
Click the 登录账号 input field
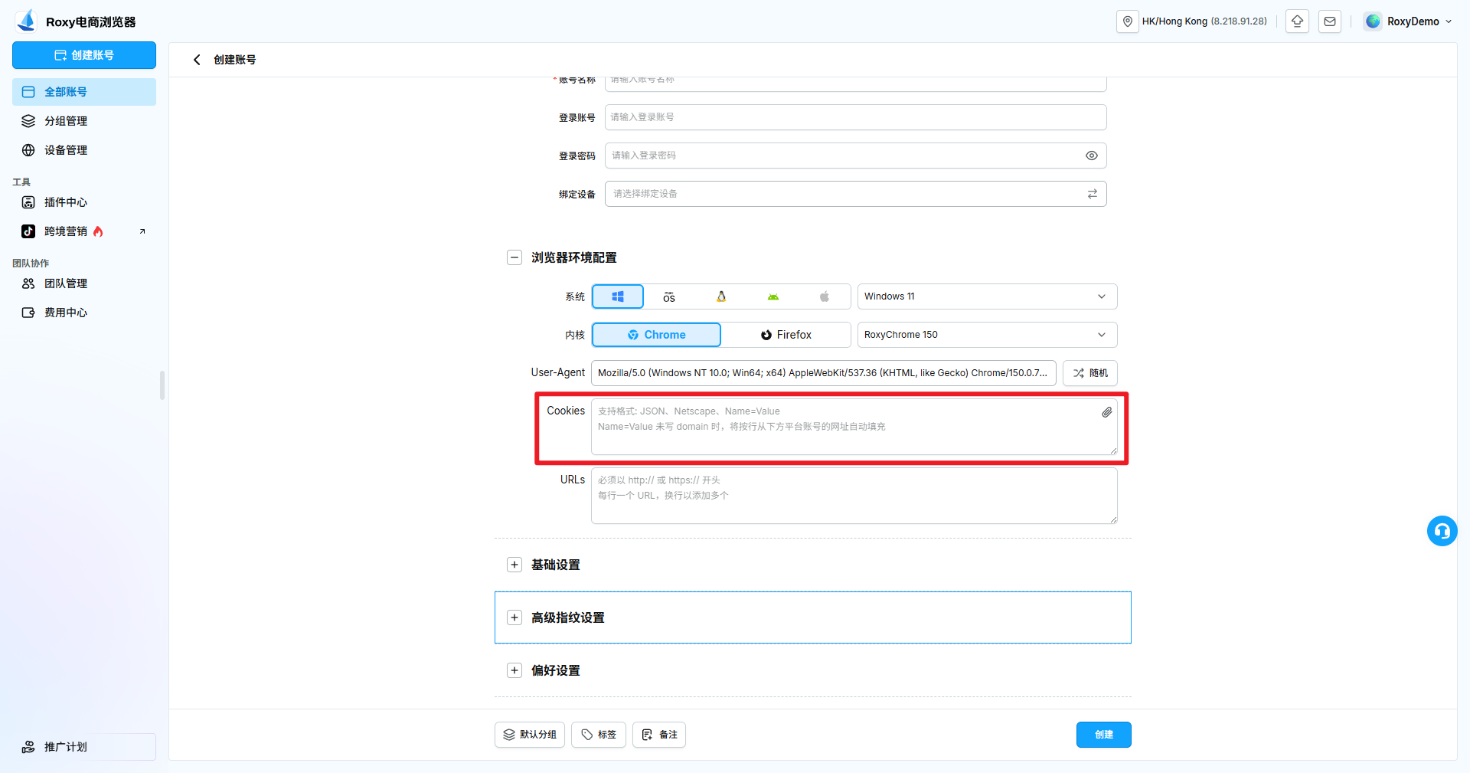pos(855,117)
